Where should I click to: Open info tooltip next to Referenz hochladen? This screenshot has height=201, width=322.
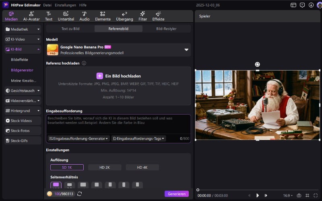(84, 63)
